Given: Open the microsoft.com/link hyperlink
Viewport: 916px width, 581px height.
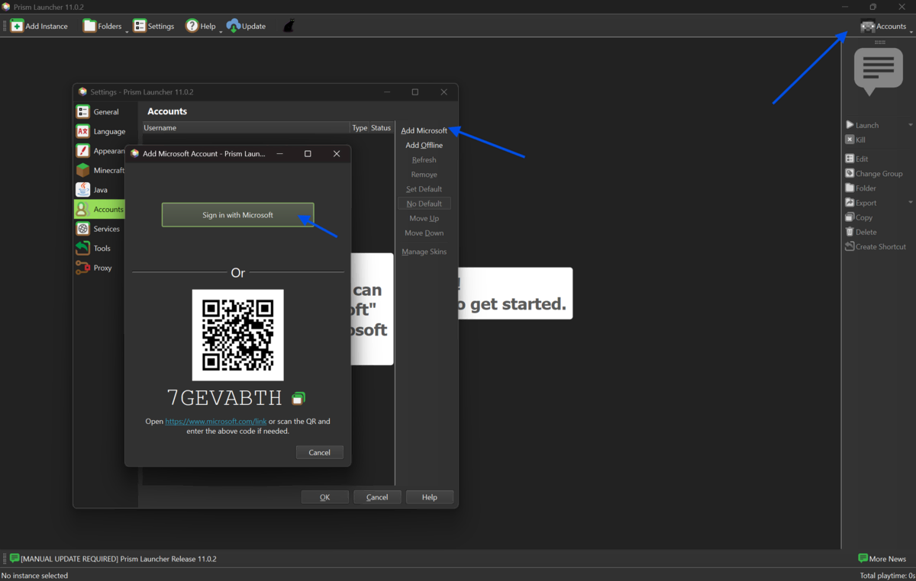Looking at the screenshot, I should 215,422.
